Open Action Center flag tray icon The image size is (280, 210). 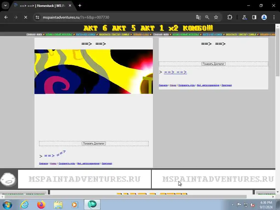(239, 205)
